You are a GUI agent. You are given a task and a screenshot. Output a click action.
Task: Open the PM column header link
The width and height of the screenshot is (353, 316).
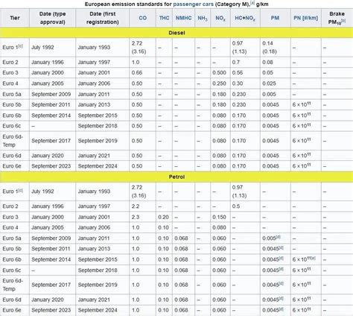[275, 18]
